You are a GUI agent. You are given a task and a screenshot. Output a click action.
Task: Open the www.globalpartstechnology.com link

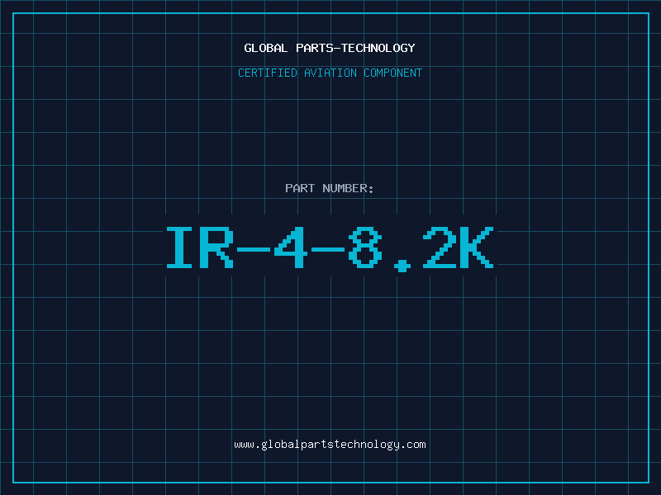pyautogui.click(x=330, y=445)
